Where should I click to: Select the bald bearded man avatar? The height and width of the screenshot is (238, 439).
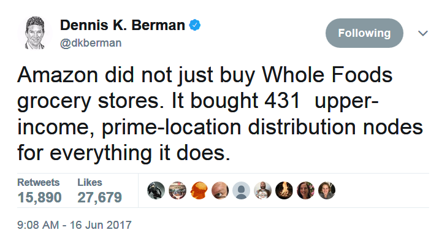[262, 190]
